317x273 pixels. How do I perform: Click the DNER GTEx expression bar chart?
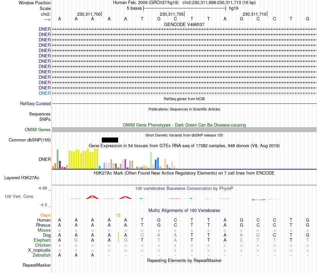pos(115,158)
